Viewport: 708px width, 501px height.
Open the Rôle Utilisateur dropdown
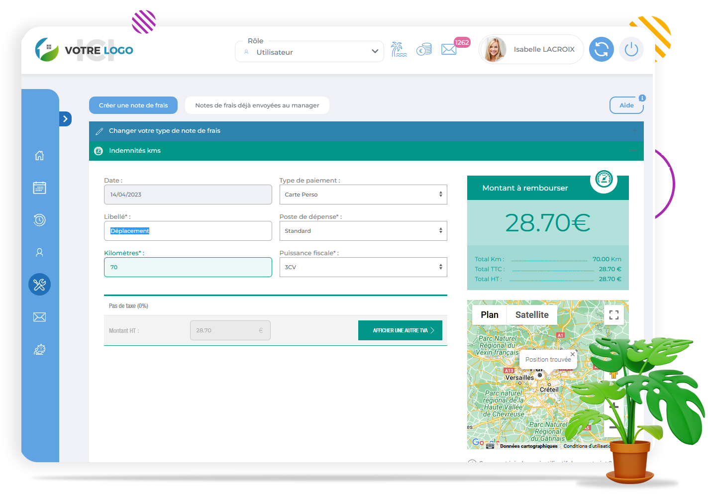[309, 52]
